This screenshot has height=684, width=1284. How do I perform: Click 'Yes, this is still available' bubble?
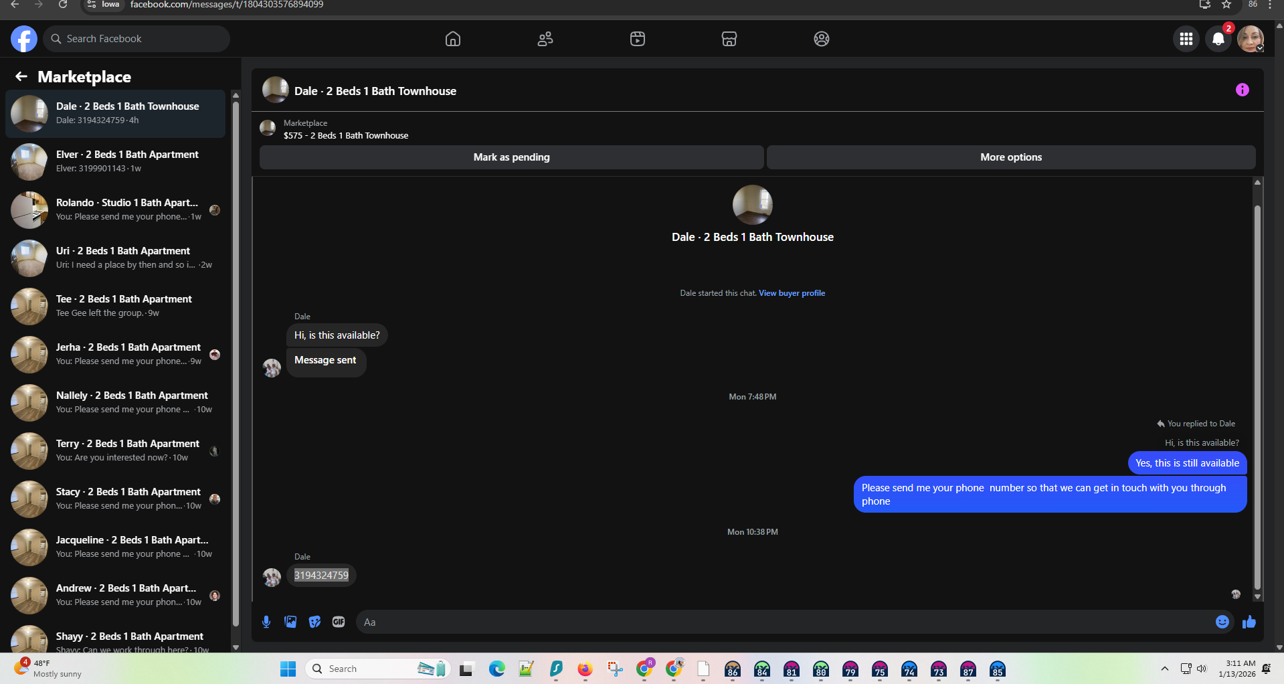(x=1187, y=463)
